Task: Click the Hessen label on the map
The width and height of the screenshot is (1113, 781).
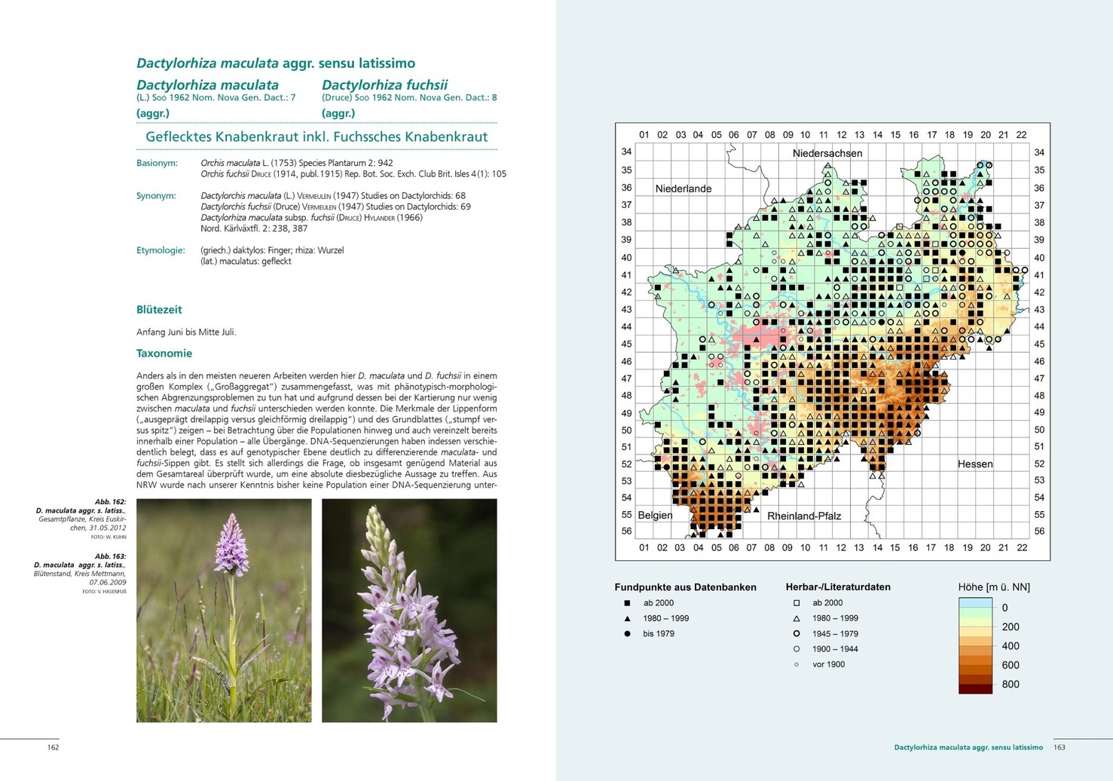Action: coord(975,464)
